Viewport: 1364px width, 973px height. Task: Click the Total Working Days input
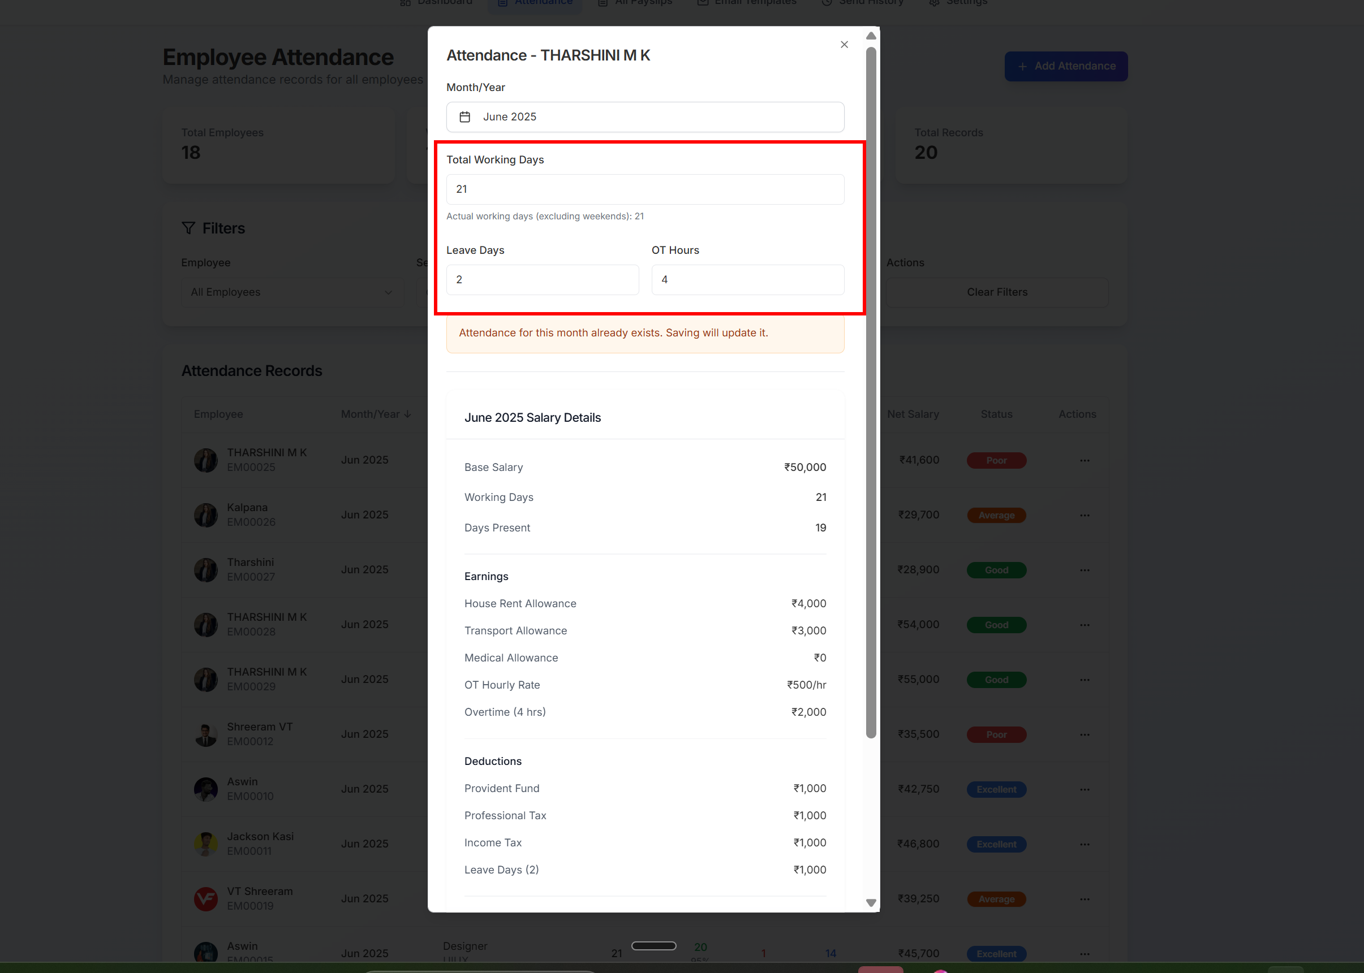(x=644, y=189)
